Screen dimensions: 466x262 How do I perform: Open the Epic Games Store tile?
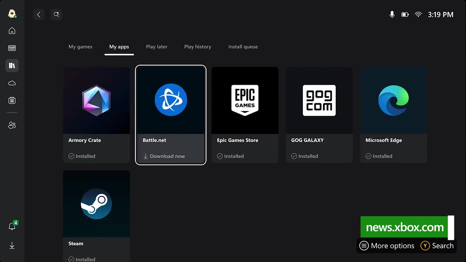245,115
